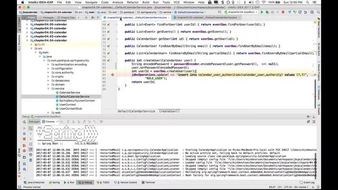338x190 pixels.
Task: Click createUser() in the editor breadcrumb
Action: click(x=169, y=111)
